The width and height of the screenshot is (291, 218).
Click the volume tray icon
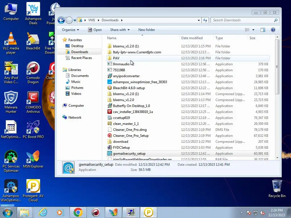pyautogui.click(x=262, y=213)
